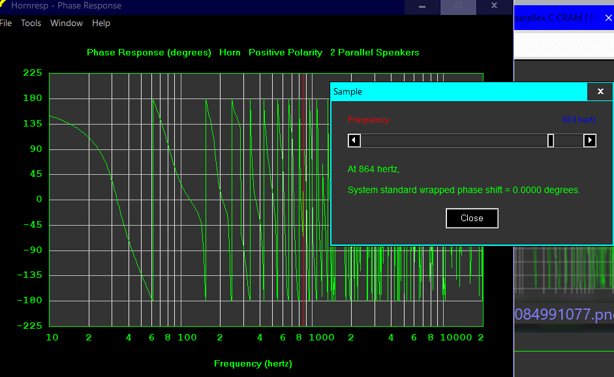Click 'Positive Polarity' in the chart title
This screenshot has height=377, width=614.
tap(285, 52)
